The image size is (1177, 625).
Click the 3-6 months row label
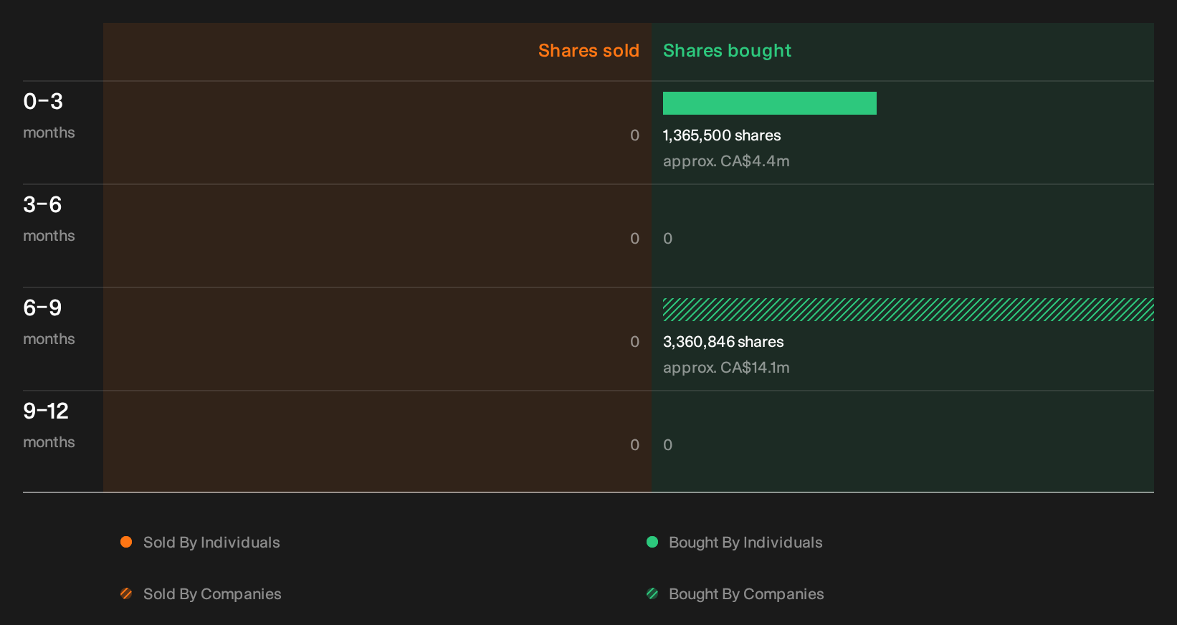(x=49, y=218)
